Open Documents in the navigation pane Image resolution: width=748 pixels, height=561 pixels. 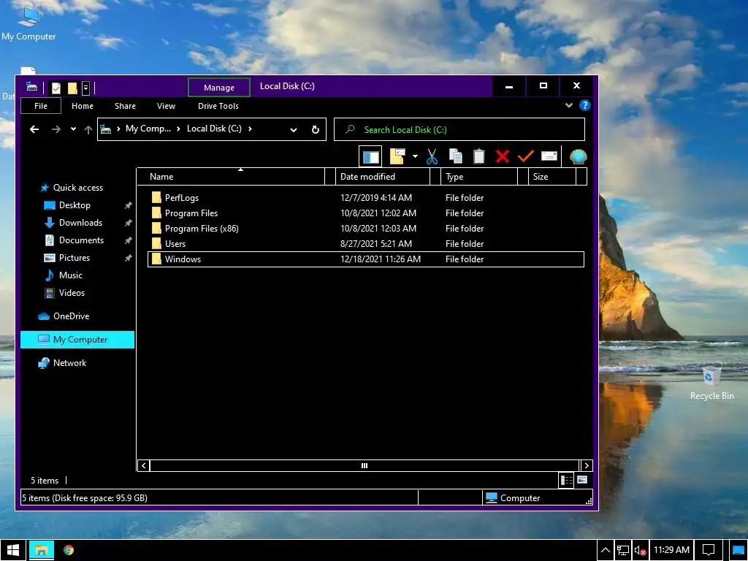pos(77,240)
